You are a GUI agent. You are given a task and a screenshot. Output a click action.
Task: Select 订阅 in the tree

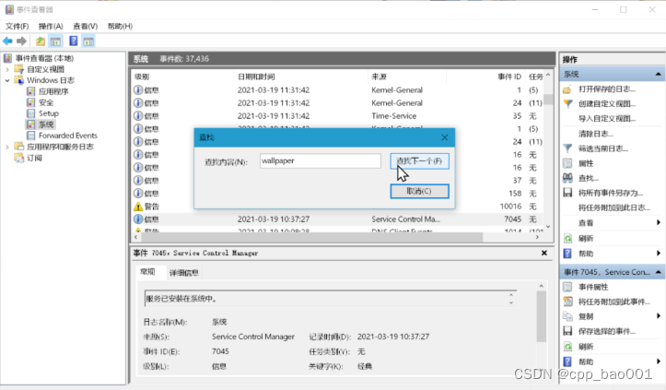[x=34, y=158]
